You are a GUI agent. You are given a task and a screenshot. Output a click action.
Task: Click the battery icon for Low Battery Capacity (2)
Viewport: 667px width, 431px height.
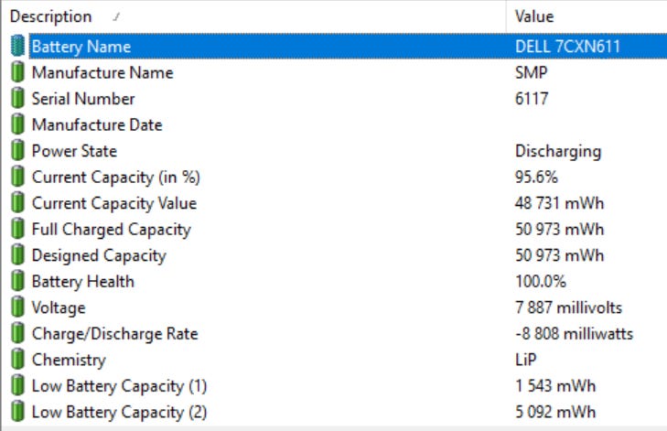(17, 413)
